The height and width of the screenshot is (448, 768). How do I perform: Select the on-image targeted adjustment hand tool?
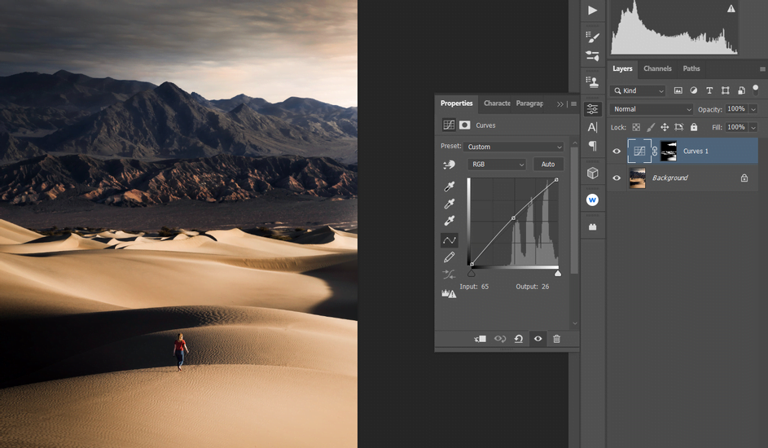tap(449, 165)
